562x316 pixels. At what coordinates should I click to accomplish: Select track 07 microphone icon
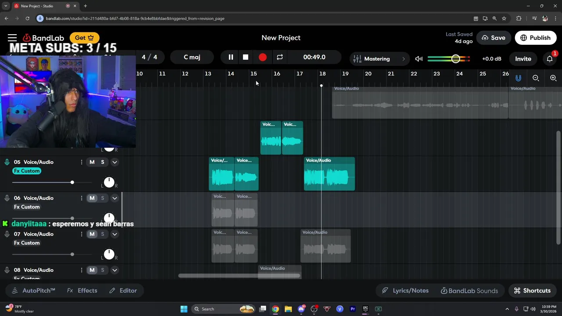click(7, 234)
